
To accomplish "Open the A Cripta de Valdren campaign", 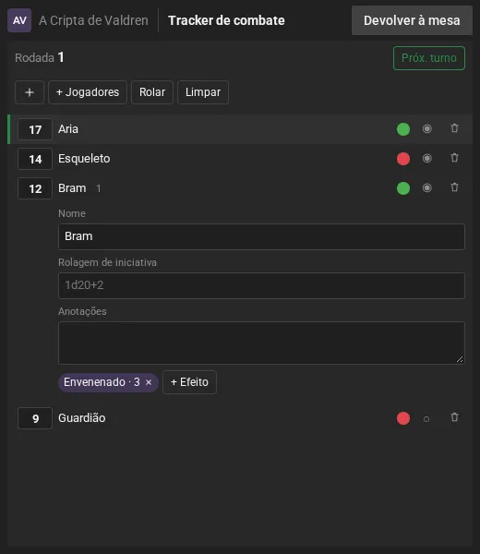I will 93,20.
